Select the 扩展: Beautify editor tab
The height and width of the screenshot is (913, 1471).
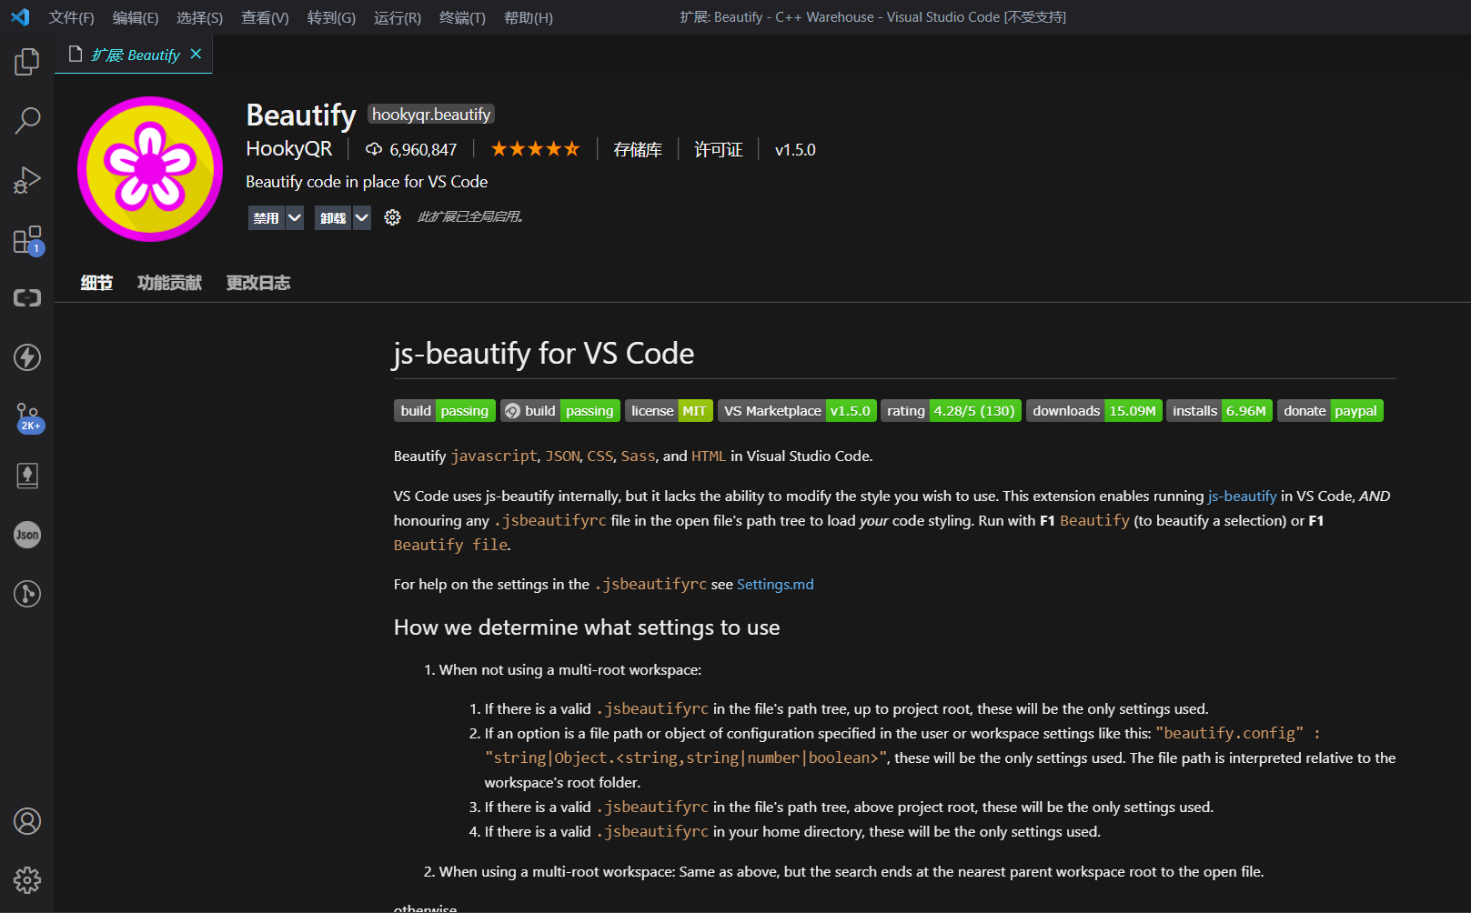pos(134,55)
